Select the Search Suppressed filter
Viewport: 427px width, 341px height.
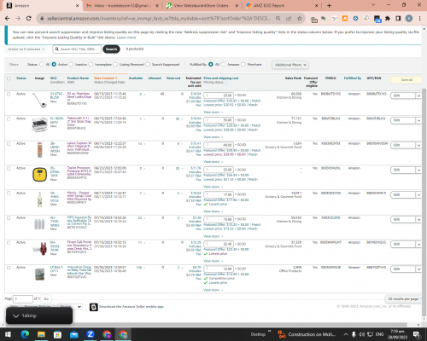tap(148, 65)
